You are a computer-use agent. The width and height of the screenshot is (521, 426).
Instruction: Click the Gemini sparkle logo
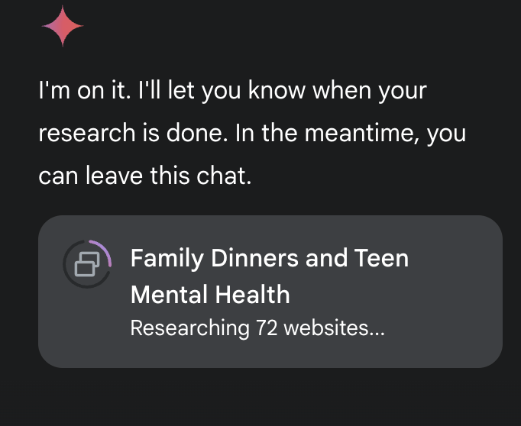coord(63,25)
